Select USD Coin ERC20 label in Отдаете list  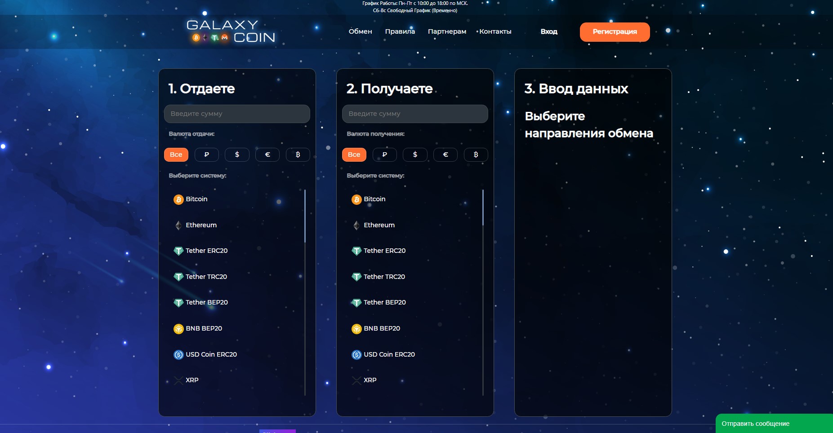click(211, 354)
